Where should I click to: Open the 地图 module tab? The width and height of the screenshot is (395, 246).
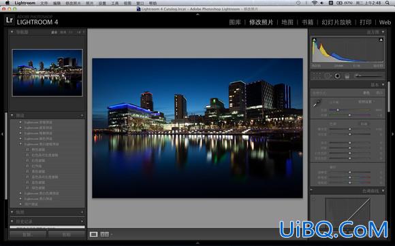(x=287, y=22)
